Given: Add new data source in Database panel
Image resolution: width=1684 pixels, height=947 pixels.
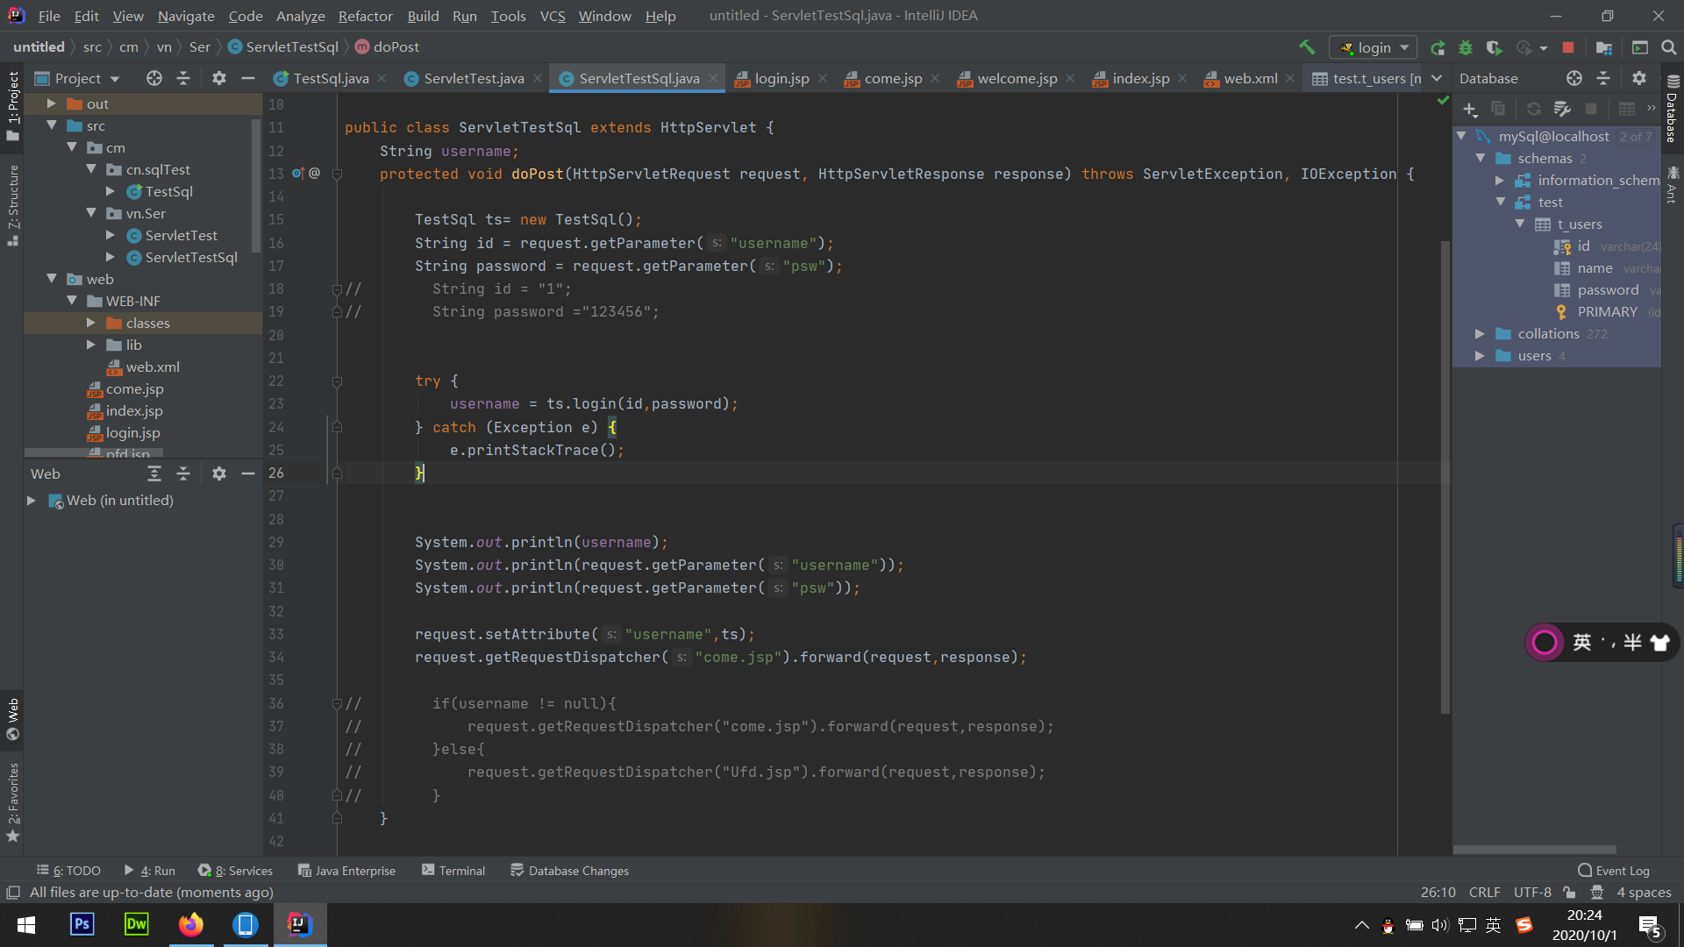Looking at the screenshot, I should pyautogui.click(x=1471, y=109).
